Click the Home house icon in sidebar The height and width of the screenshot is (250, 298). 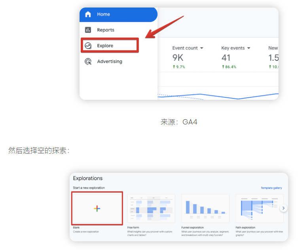[x=88, y=14]
